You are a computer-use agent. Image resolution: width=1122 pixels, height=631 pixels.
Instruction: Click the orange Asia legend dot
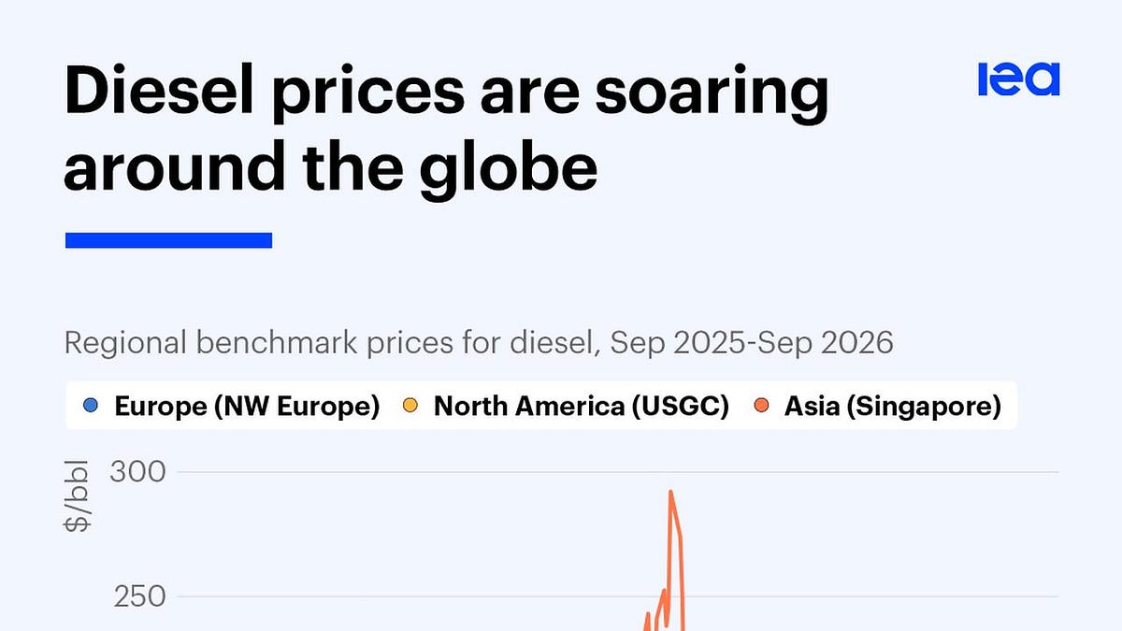759,407
